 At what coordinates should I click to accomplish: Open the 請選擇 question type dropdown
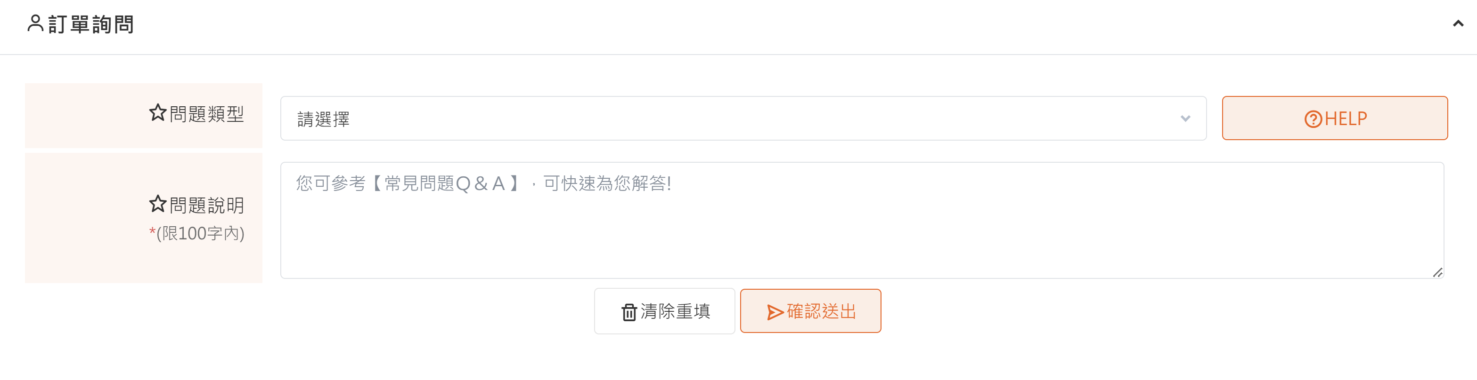pyautogui.click(x=743, y=119)
